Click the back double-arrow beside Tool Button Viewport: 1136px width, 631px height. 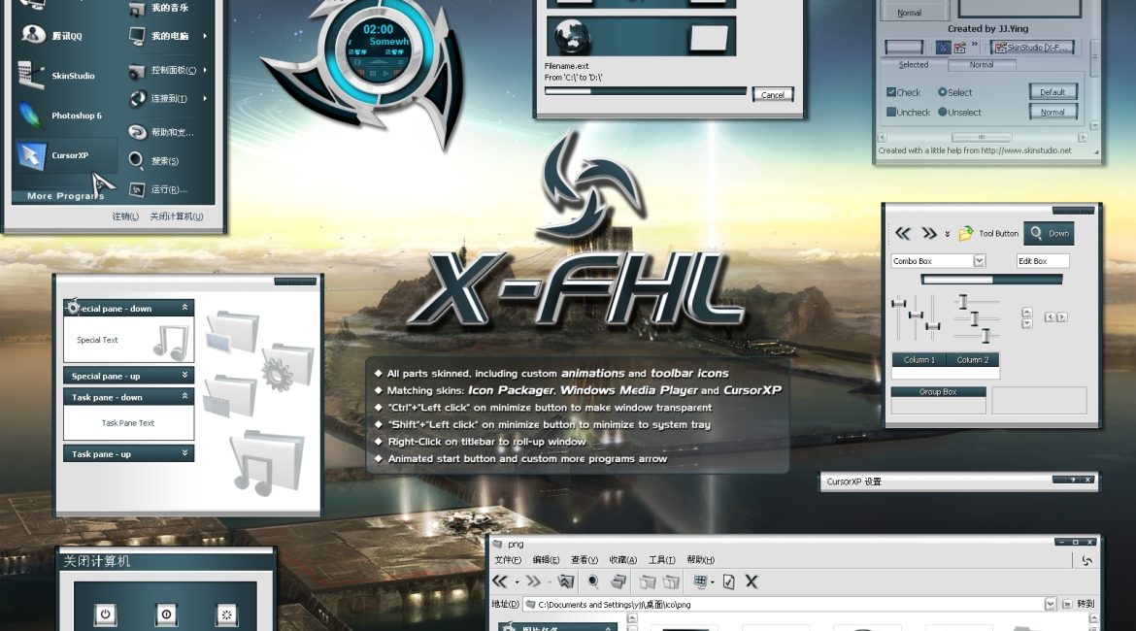click(903, 233)
